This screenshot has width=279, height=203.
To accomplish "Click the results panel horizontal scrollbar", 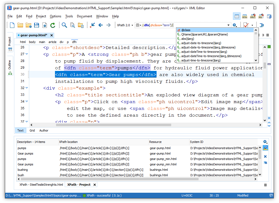I will coord(110,179).
